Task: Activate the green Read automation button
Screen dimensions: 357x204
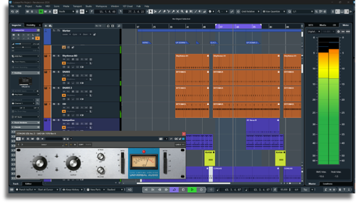Action: click(x=40, y=11)
